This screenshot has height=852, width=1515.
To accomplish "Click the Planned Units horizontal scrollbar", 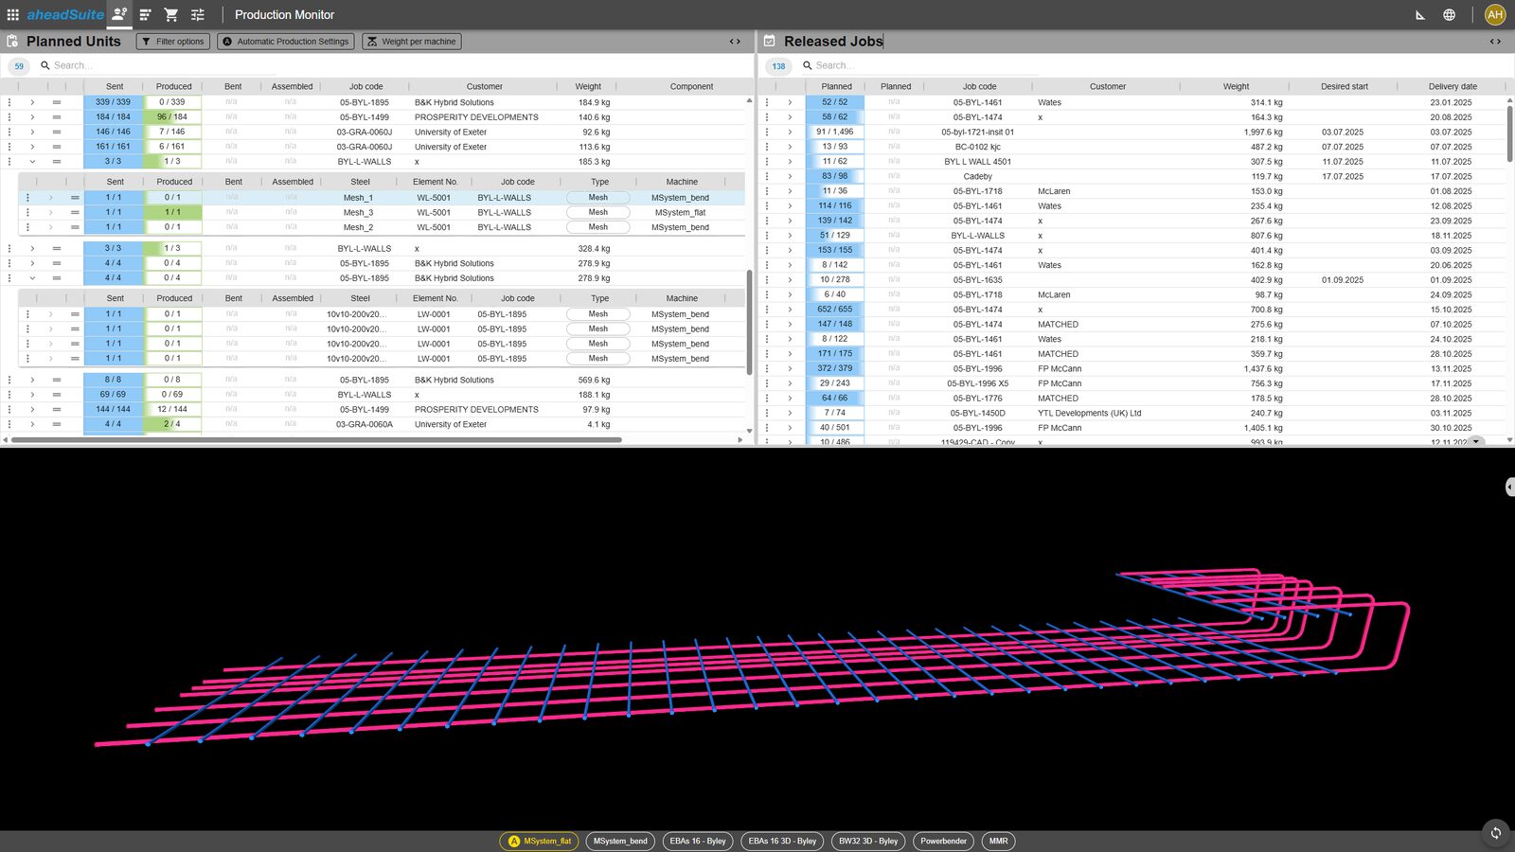I will [317, 439].
